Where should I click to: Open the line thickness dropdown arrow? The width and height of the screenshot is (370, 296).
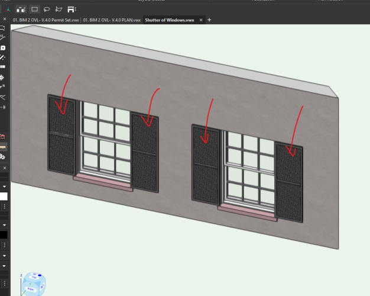coord(4,256)
